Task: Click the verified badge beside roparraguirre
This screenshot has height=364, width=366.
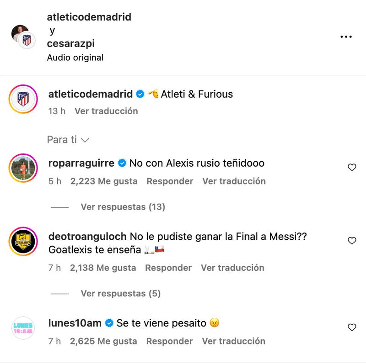Action: click(121, 162)
